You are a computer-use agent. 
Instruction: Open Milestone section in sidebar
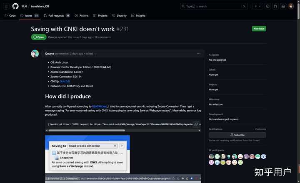click(x=214, y=99)
